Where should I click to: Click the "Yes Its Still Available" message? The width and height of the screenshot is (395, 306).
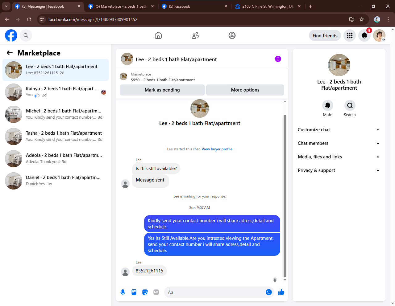click(212, 244)
